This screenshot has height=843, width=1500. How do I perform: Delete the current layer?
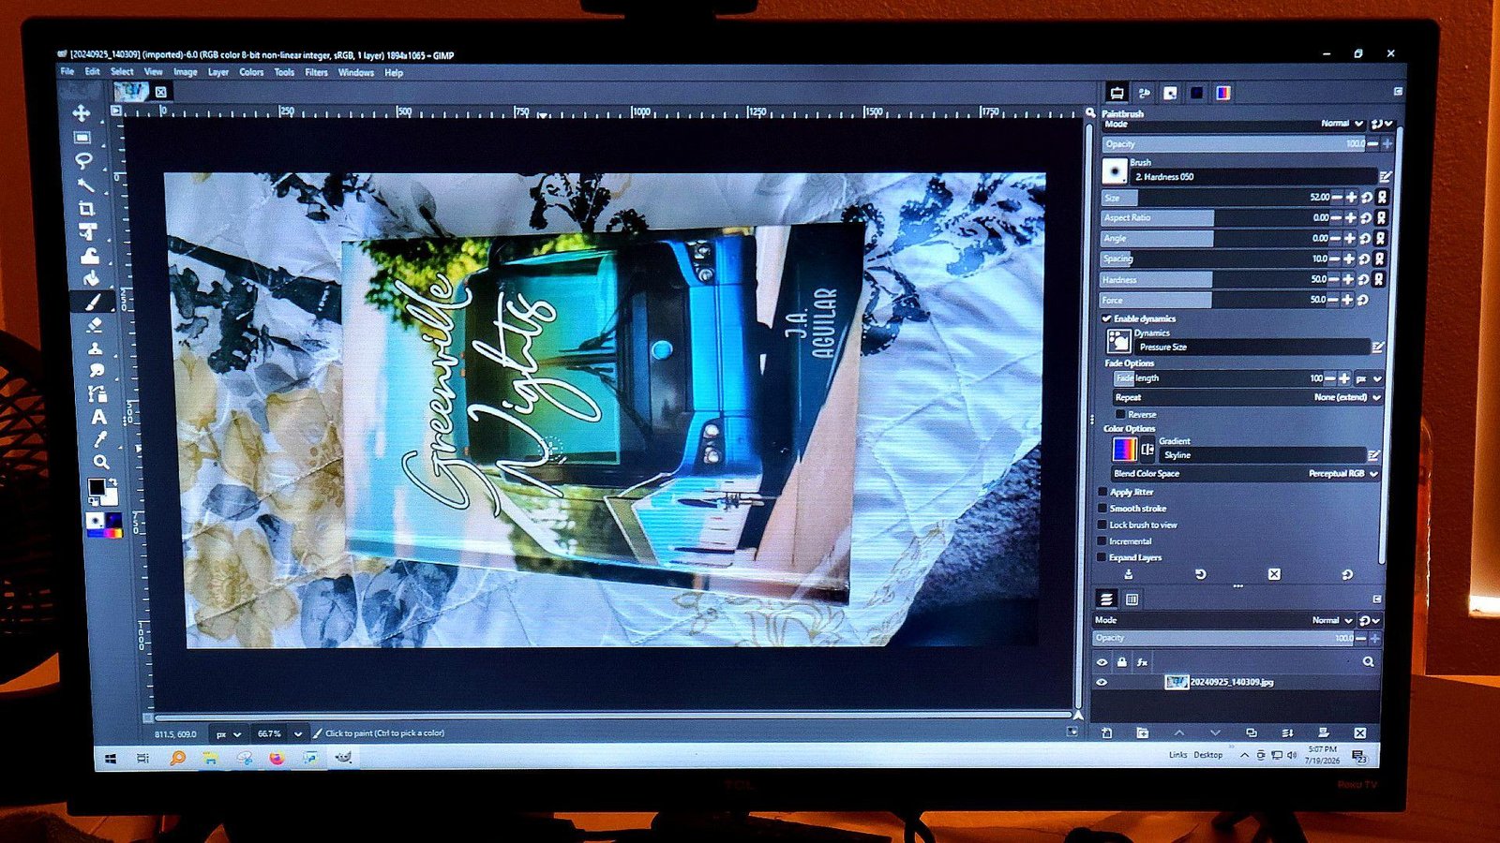1360,732
